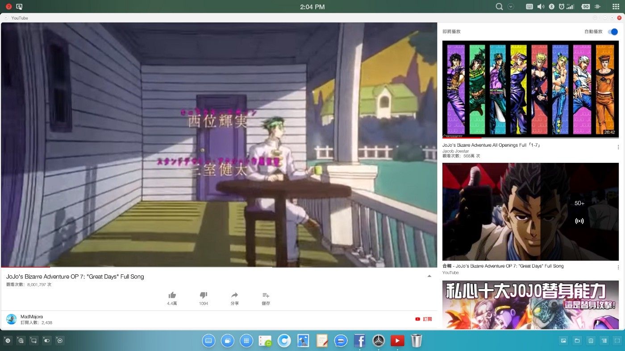The width and height of the screenshot is (625, 351).
Task: Open the share arrow icon
Action: [x=234, y=295]
